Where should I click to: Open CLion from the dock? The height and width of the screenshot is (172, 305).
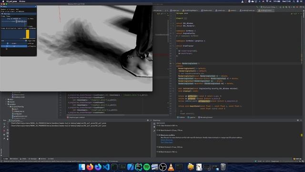pyautogui.click(x=139, y=167)
